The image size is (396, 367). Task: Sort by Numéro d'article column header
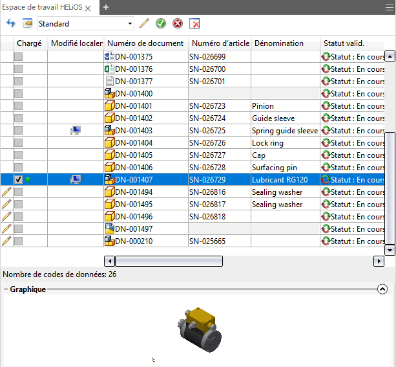pos(220,43)
